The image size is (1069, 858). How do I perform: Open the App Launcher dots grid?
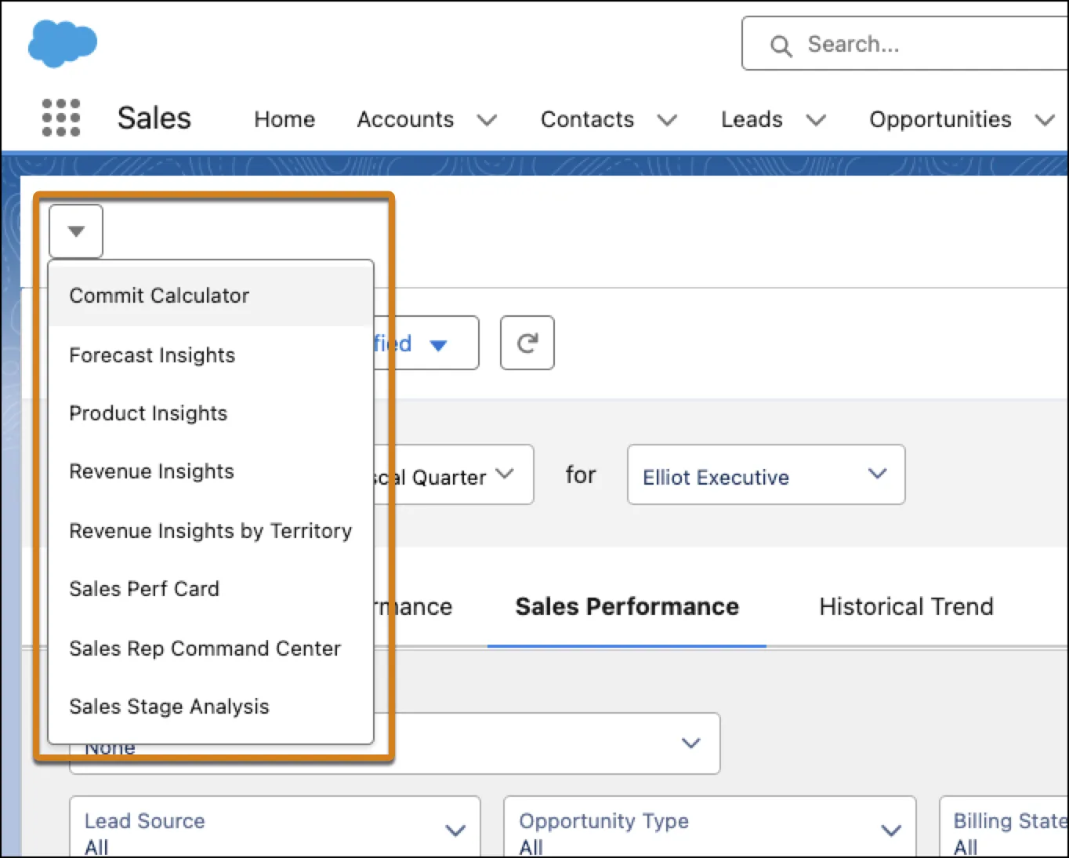61,118
